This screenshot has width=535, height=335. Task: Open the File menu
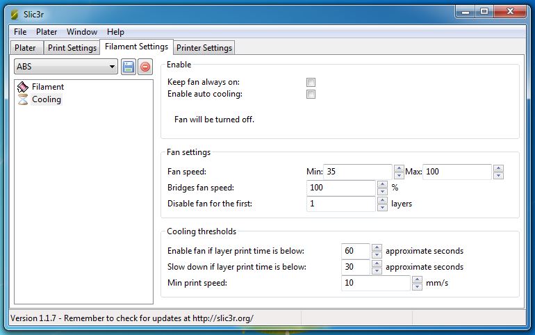pos(20,32)
